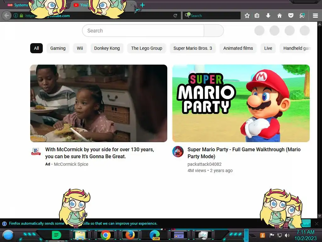Open the McCormick Spice advertiser link
The height and width of the screenshot is (242, 322).
71,164
